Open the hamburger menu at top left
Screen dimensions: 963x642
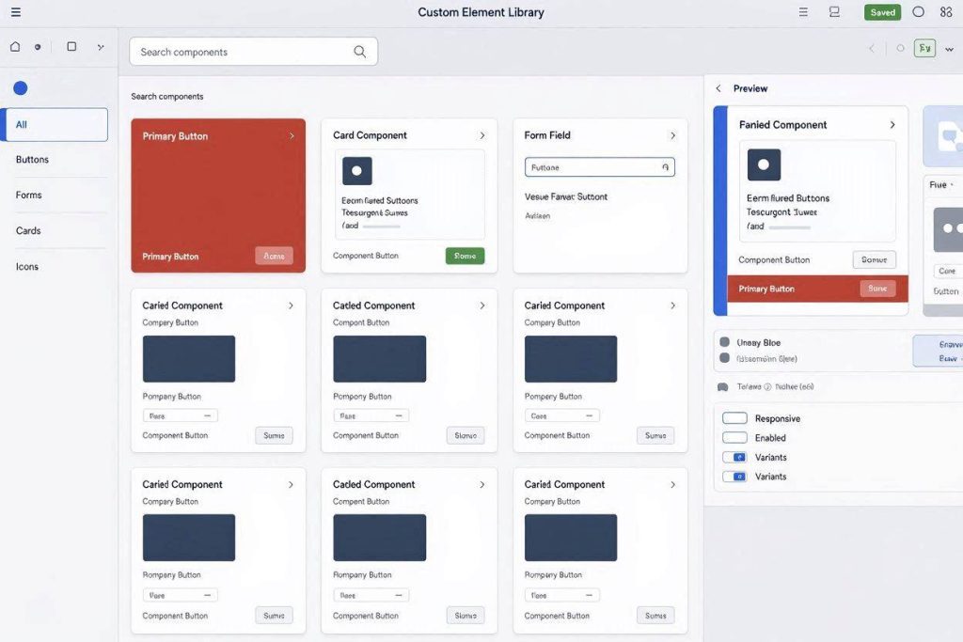(x=16, y=12)
